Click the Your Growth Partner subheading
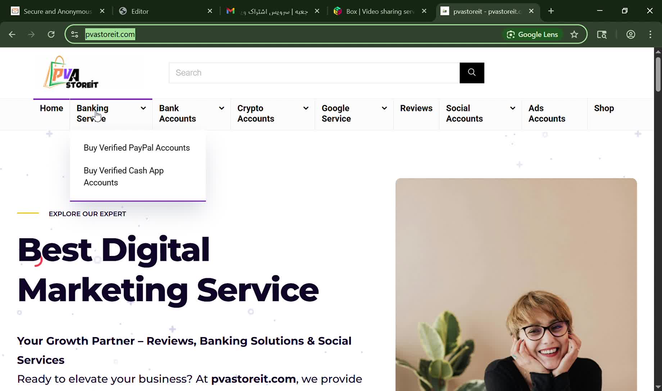The image size is (662, 391). pyautogui.click(x=184, y=350)
